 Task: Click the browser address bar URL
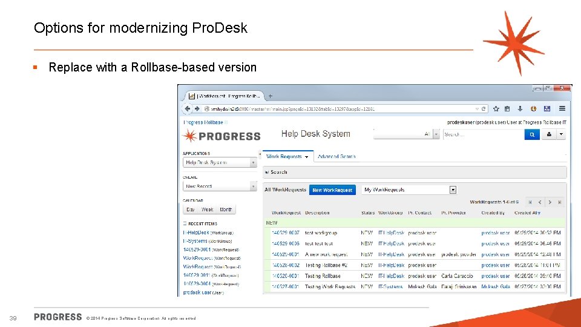point(293,109)
